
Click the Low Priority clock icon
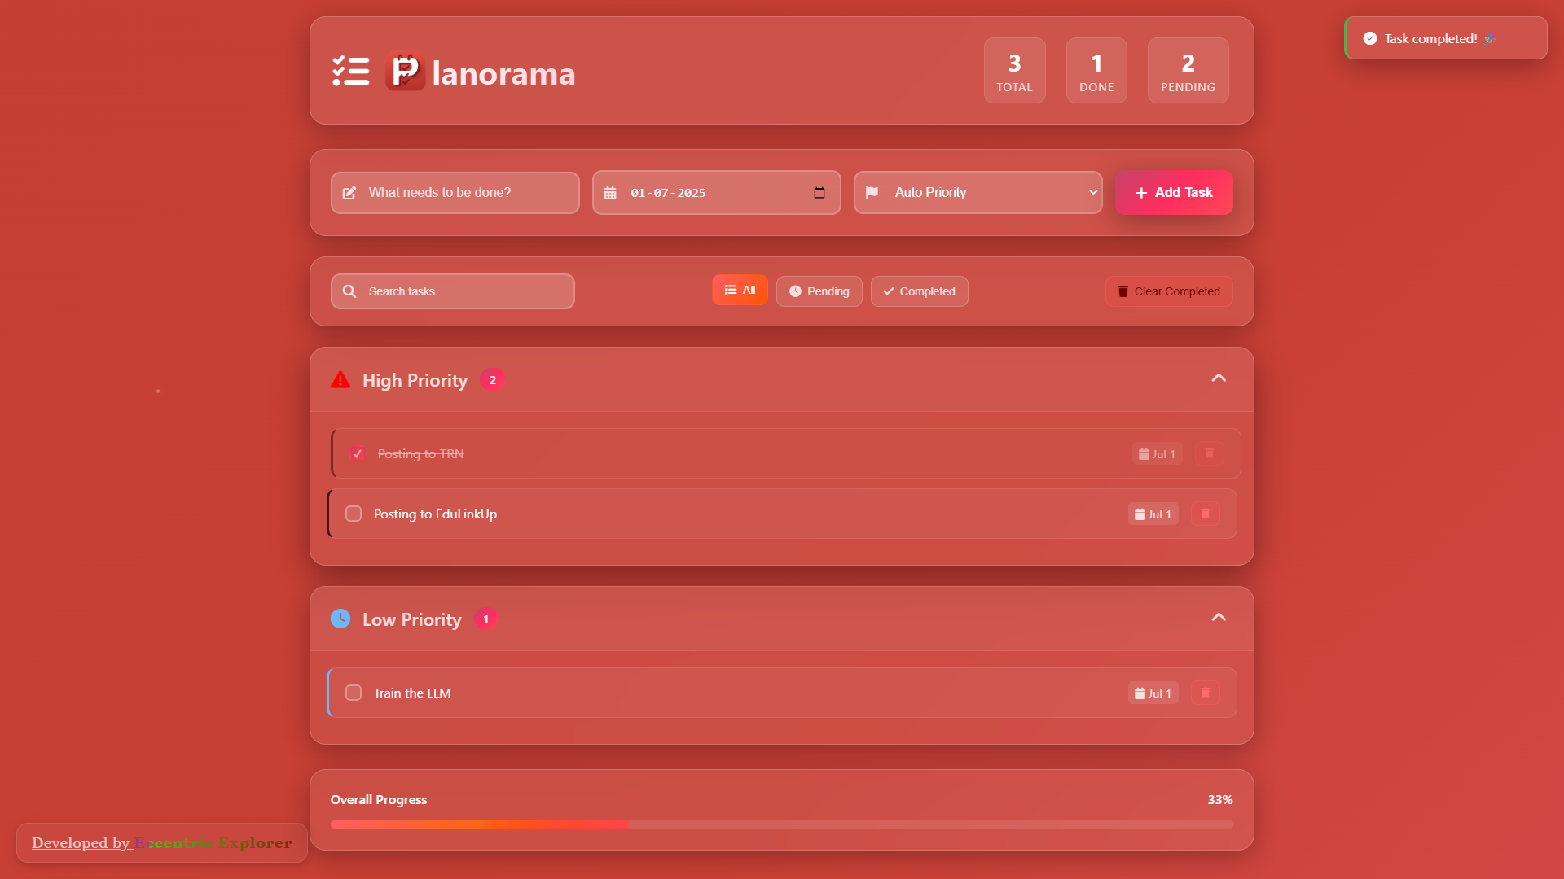[x=340, y=619]
